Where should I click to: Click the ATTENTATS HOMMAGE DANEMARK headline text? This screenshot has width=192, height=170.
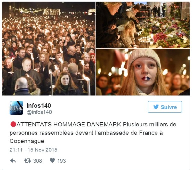69,125
